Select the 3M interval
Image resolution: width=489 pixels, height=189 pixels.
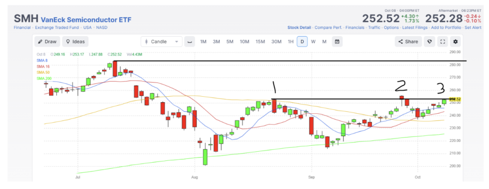click(x=216, y=41)
